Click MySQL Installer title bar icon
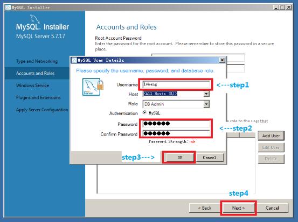The width and height of the screenshot is (298, 222). click(8, 7)
